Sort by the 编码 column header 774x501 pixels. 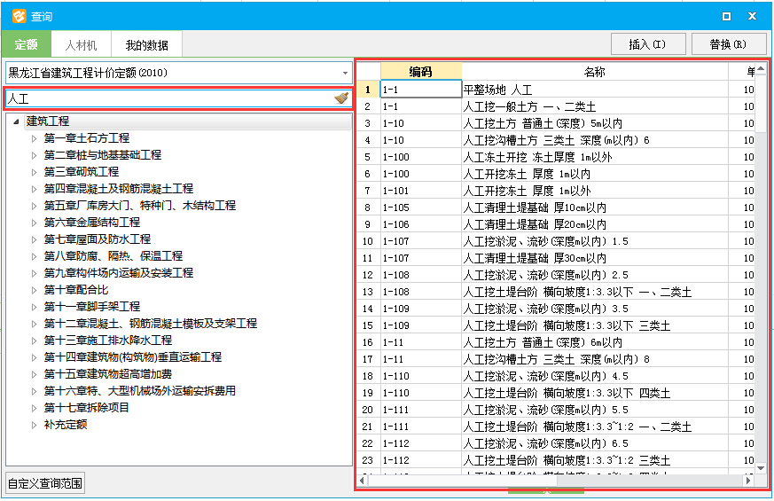[x=420, y=72]
